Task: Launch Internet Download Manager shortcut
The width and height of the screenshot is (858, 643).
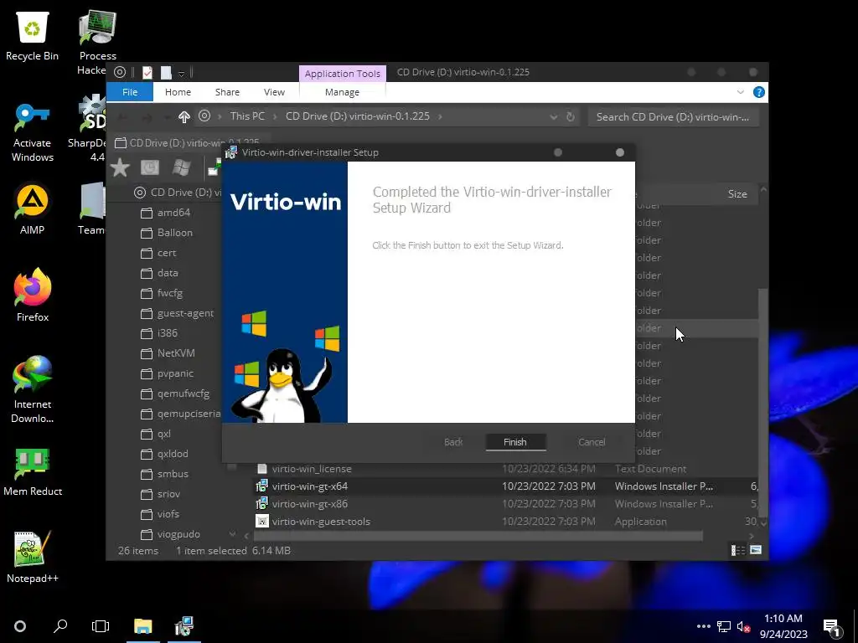Action: coord(33,389)
